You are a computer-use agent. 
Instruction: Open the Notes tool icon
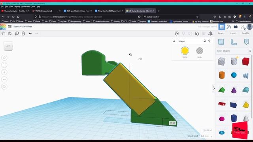point(246,42)
